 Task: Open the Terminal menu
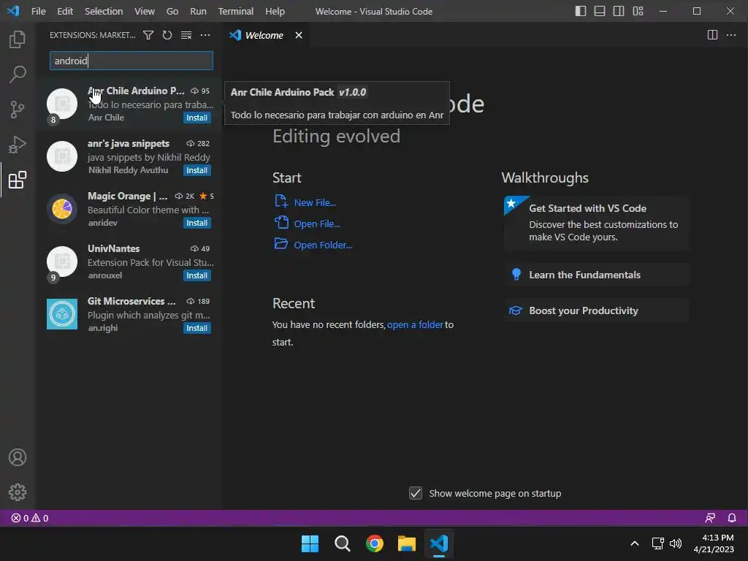(x=236, y=11)
